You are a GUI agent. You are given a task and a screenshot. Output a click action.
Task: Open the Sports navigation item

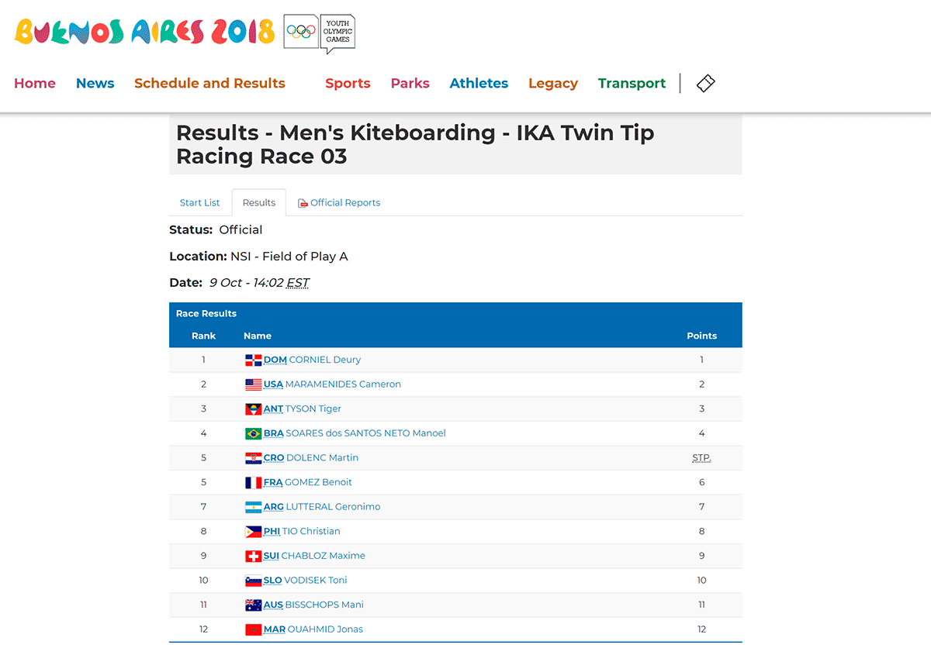[348, 84]
